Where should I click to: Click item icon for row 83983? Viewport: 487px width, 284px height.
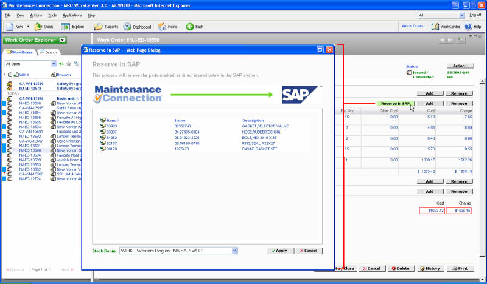[103, 126]
